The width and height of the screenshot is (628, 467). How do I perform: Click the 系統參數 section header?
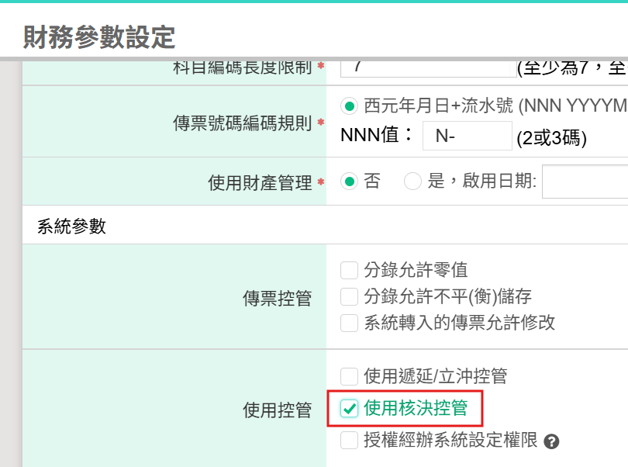[x=71, y=227]
